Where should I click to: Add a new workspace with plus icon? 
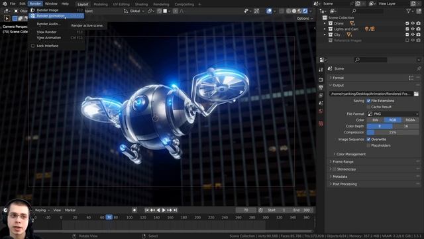point(200,5)
